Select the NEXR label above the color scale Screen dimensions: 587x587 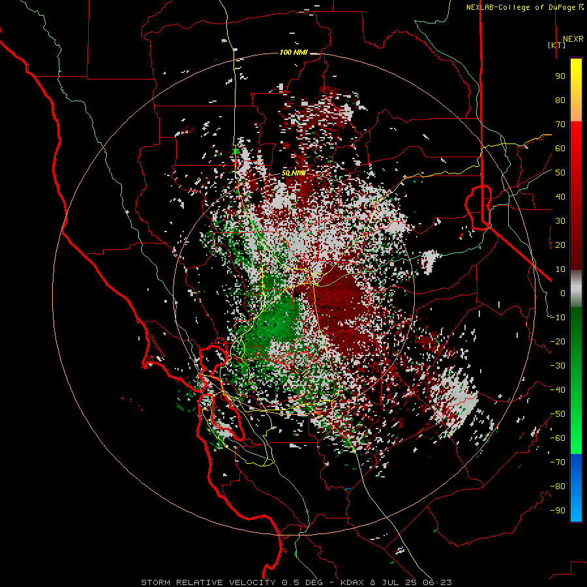[573, 39]
